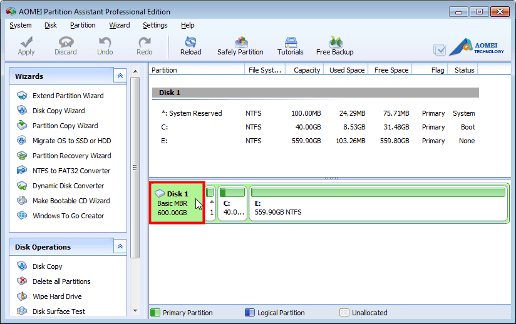Click the checkbox icon beside AOMEI logo
Viewport: 516px width, 324px height.
(x=440, y=49)
